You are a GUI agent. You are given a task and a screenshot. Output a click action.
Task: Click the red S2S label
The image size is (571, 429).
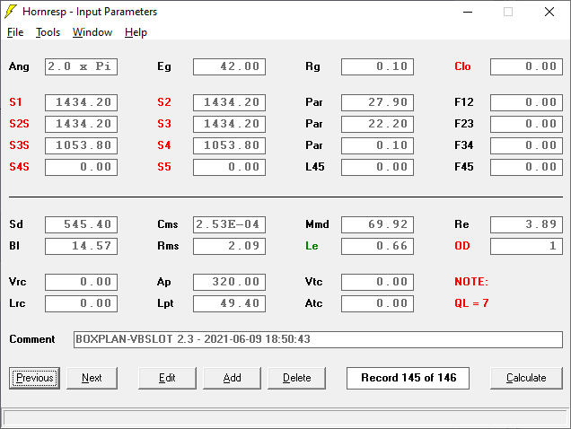pyautogui.click(x=19, y=124)
